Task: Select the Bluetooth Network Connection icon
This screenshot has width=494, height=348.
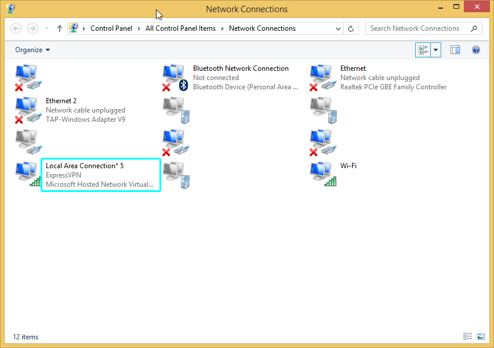Action: [175, 78]
